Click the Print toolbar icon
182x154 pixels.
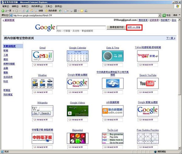point(71,11)
